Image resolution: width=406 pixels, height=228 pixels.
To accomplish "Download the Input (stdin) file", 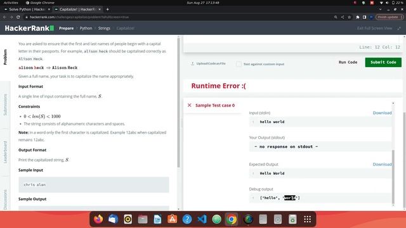I will click(382, 113).
